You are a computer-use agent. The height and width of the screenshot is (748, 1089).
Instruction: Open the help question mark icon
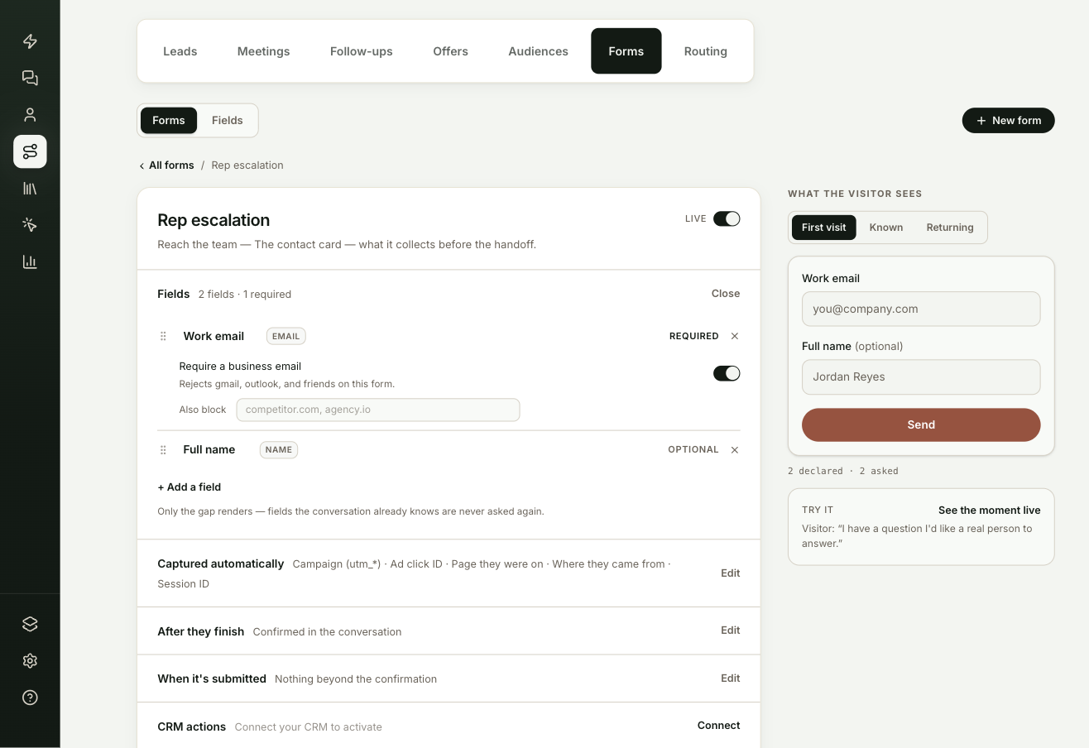(x=30, y=698)
